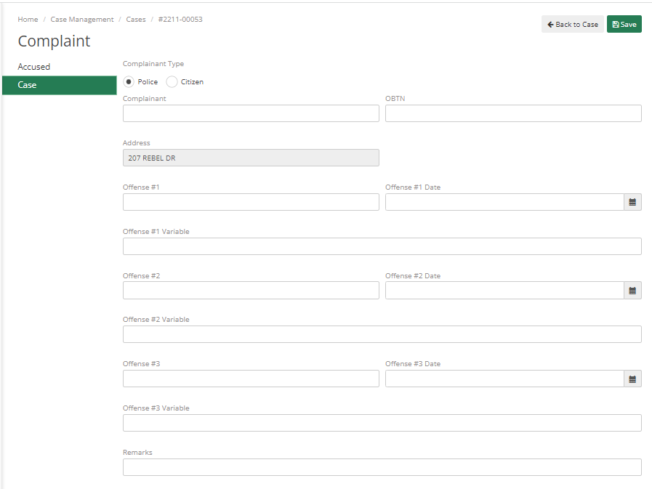Focus the Offense #1 input field

(x=251, y=202)
